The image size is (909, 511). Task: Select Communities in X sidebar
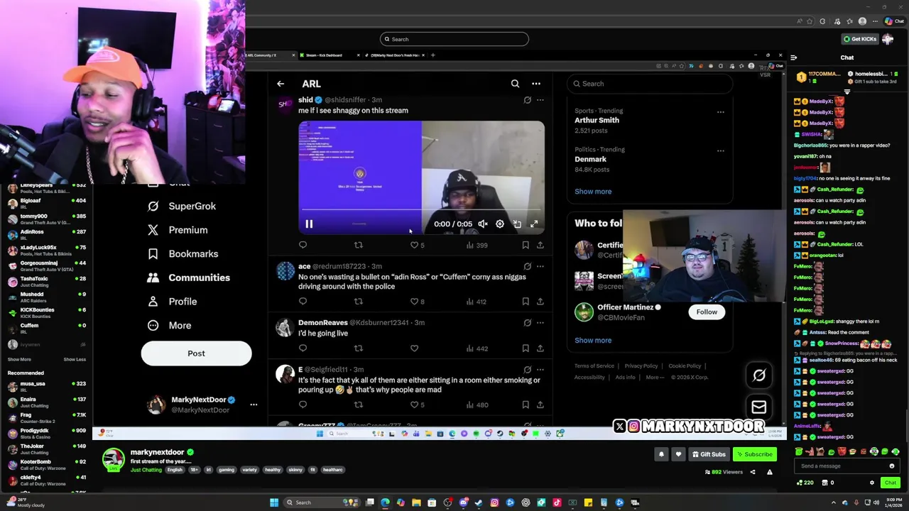[x=188, y=278]
